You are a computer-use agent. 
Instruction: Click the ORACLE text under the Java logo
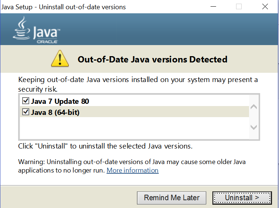[47, 42]
